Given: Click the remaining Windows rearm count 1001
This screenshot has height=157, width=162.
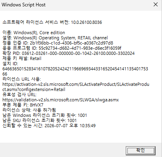Looking at the screenshot, I should pyautogui.click(x=82, y=115).
